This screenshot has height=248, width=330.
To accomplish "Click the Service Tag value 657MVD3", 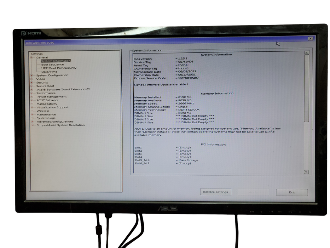I will click(186, 62).
